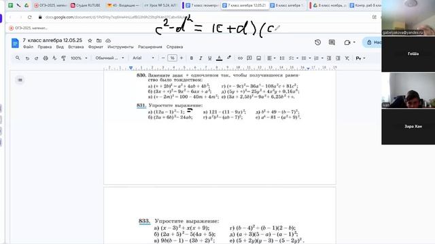
Task: Click the Google Docs home icon
Action: pyautogui.click(x=15, y=43)
